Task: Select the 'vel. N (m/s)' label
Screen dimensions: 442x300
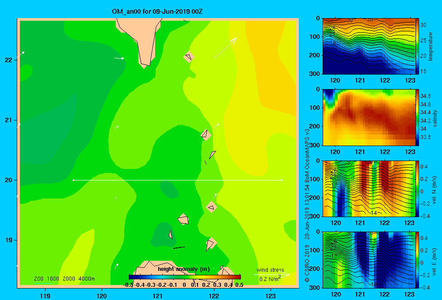Action: coord(434,190)
